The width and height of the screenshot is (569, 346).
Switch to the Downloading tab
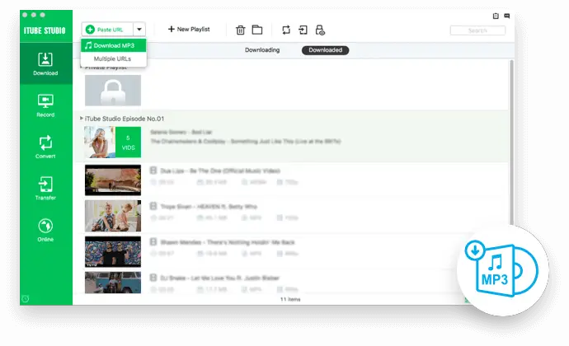(x=262, y=50)
